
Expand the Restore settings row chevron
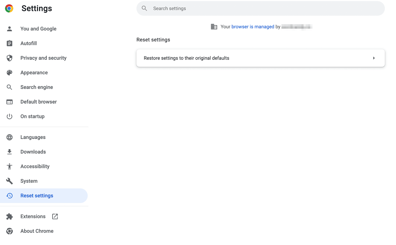pyautogui.click(x=374, y=58)
